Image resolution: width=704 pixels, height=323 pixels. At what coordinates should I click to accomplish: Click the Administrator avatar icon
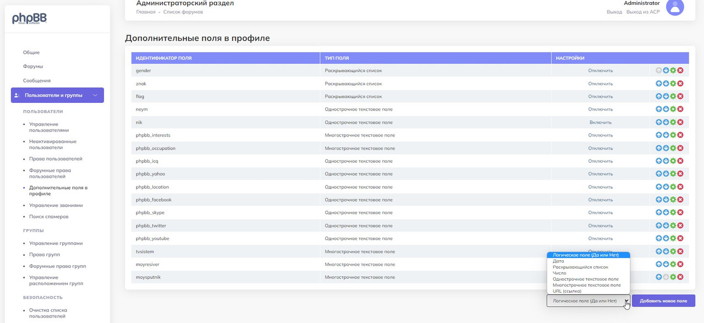click(675, 7)
